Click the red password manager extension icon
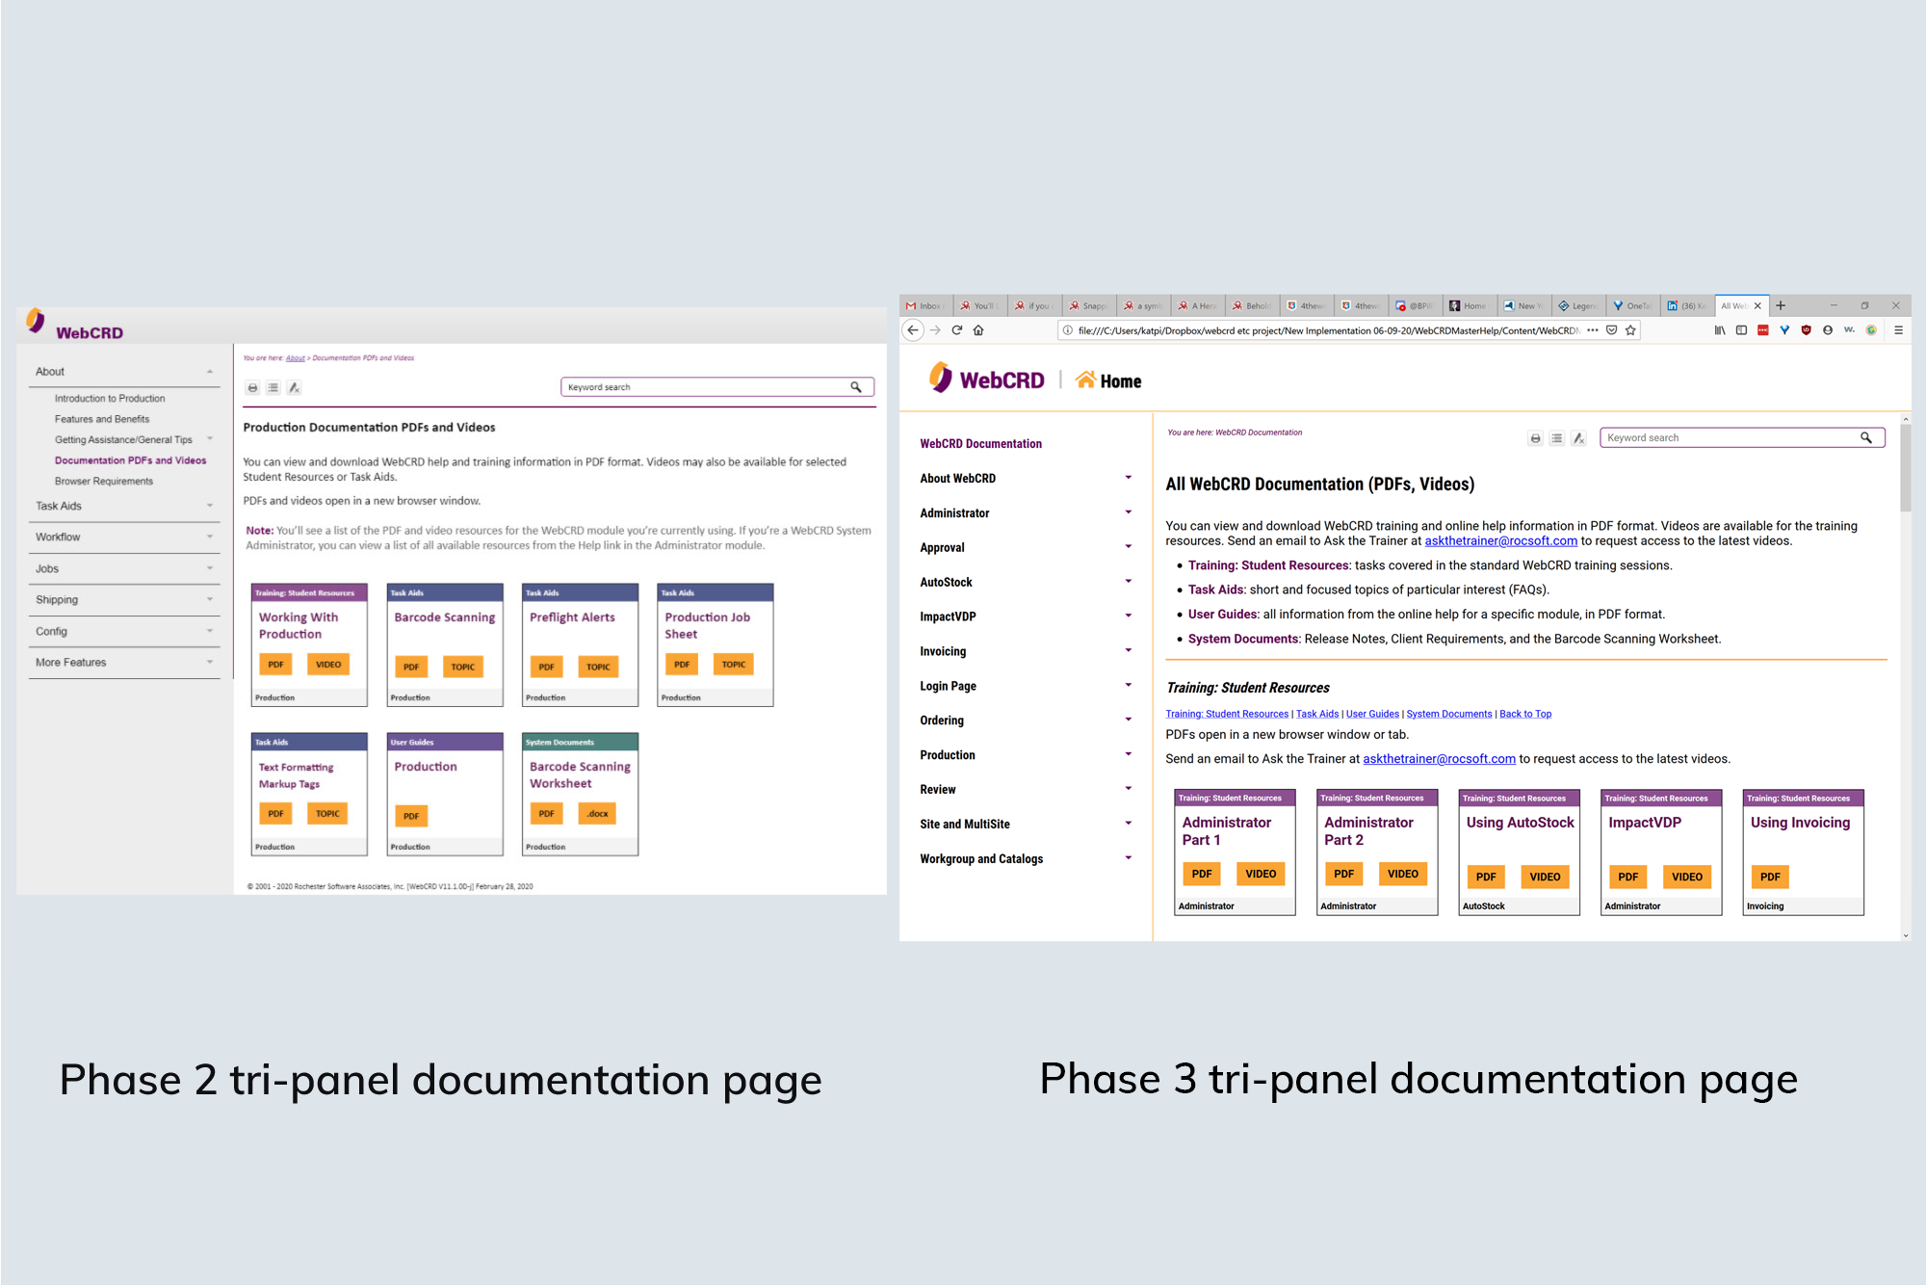The width and height of the screenshot is (1926, 1285). click(1762, 330)
